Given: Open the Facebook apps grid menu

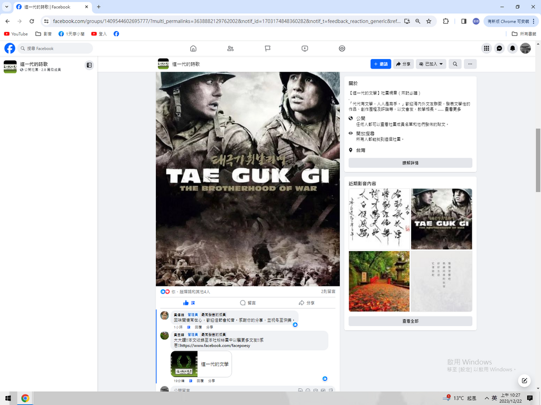Looking at the screenshot, I should [486, 49].
